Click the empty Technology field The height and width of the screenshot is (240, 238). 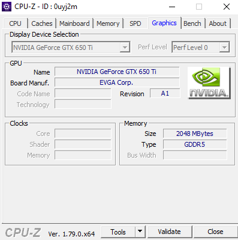click(83, 104)
